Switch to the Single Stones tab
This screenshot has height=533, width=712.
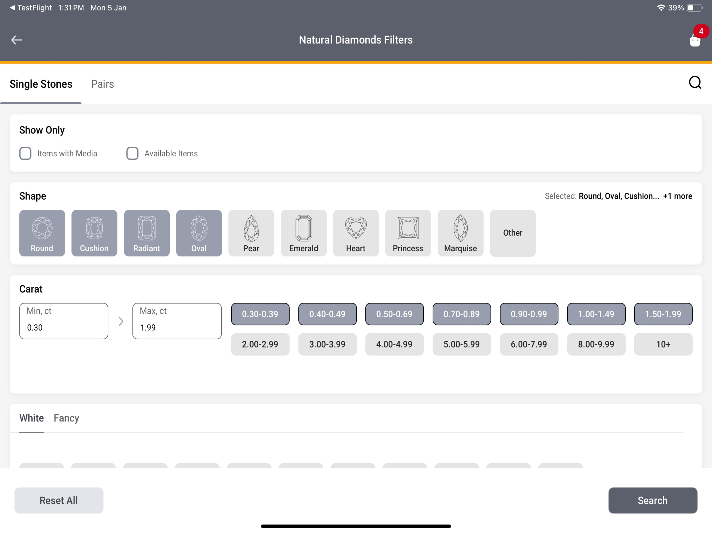click(41, 84)
